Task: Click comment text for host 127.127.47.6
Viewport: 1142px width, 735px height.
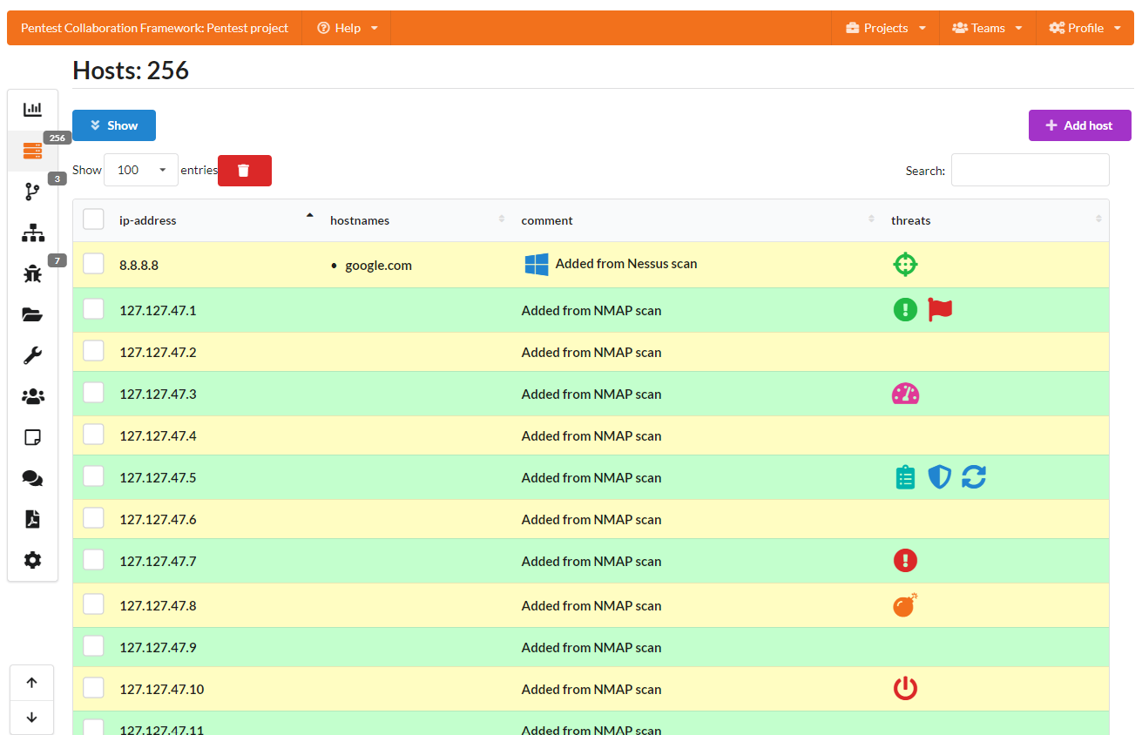Action: click(591, 519)
